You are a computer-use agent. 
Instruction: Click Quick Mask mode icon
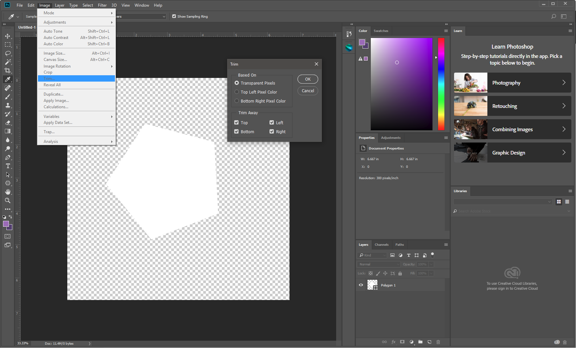pyautogui.click(x=8, y=236)
